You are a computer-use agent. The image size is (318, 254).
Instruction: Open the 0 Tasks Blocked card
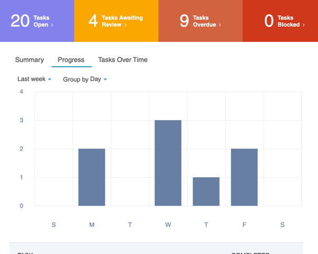click(x=280, y=21)
